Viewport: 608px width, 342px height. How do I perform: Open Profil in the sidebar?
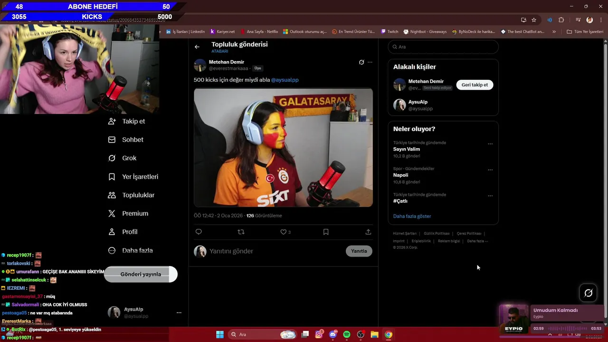123,232
